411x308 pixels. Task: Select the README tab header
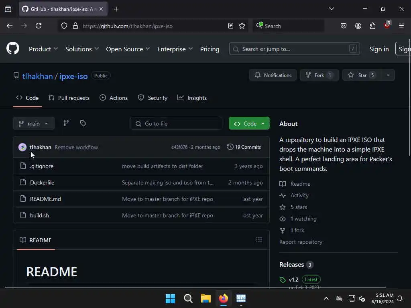pos(36,240)
